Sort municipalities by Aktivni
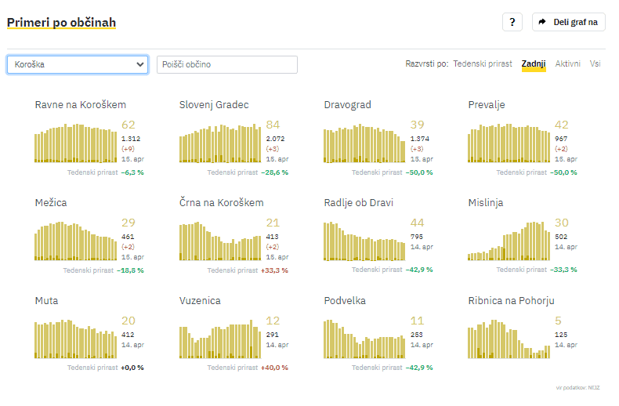619x406 pixels. click(x=568, y=63)
